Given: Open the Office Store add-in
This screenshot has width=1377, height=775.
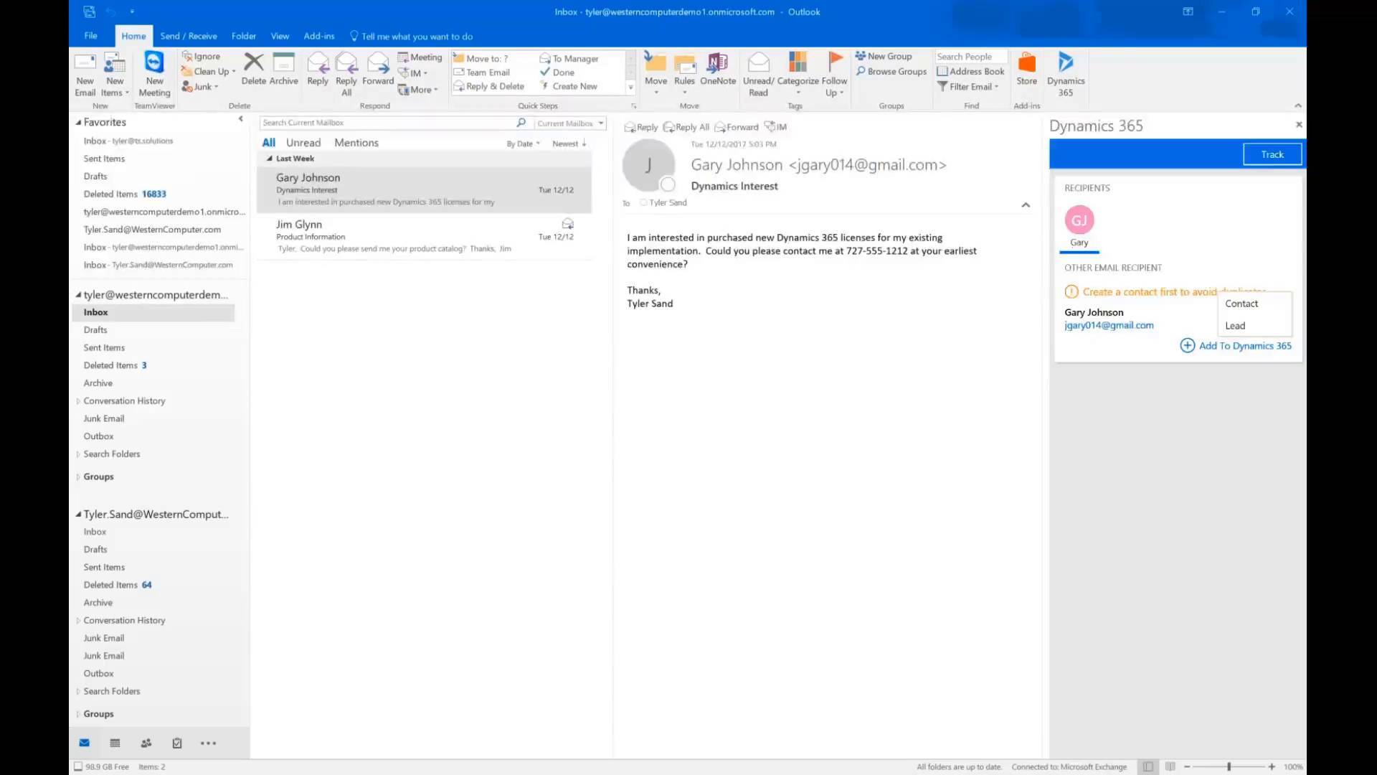Looking at the screenshot, I should point(1027,70).
